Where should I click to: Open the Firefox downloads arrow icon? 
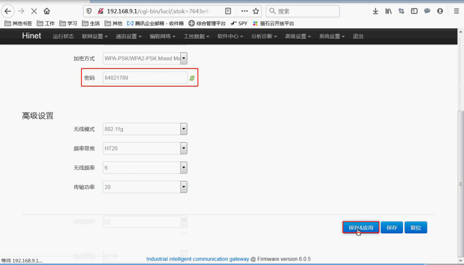click(376, 11)
